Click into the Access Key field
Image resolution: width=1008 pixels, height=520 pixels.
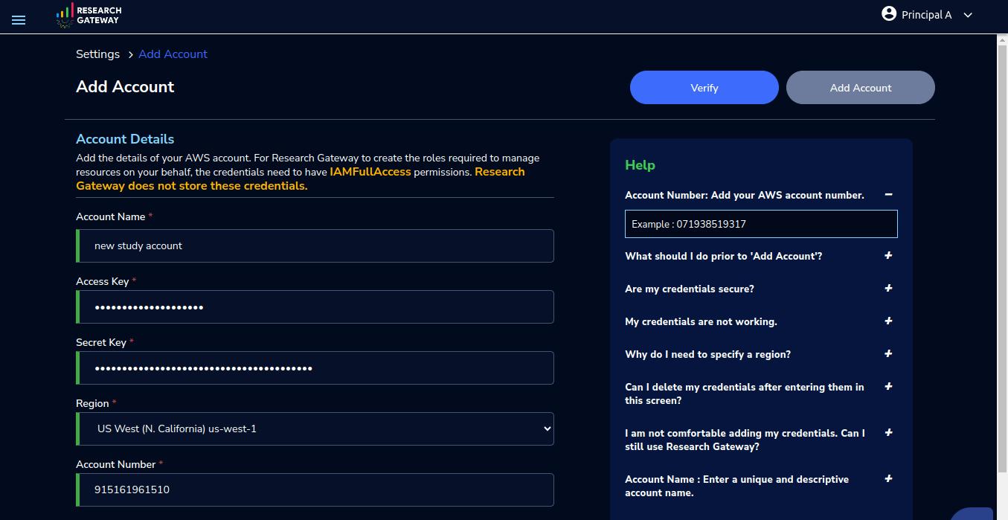click(315, 306)
